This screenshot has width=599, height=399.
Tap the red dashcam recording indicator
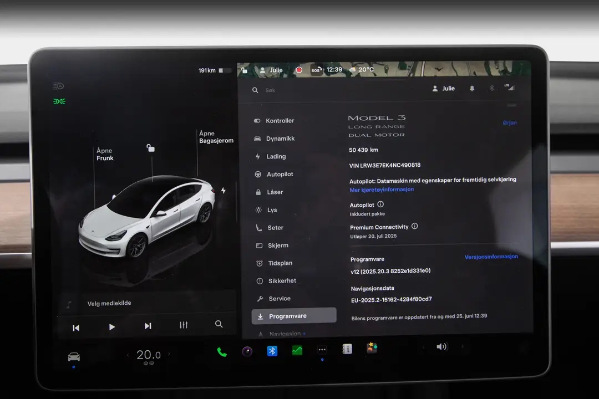pyautogui.click(x=299, y=70)
